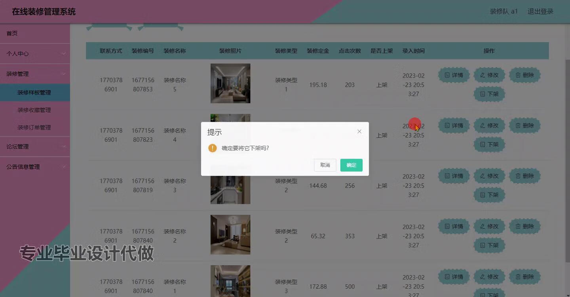Click 下架 for 装修名称4 row
Image resolution: width=570 pixels, height=297 pixels.
(x=489, y=145)
